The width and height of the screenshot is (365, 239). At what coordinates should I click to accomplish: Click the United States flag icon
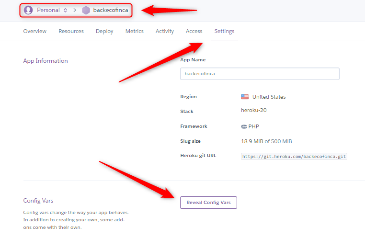click(245, 97)
